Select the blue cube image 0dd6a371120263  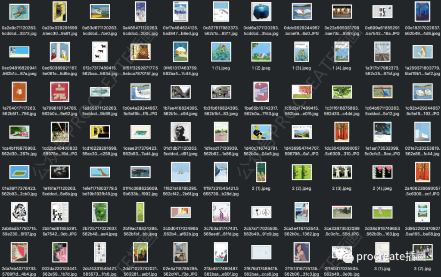[x=261, y=12]
